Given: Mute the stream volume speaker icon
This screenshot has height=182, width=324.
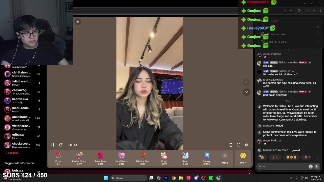Looking at the screenshot, I should 247,145.
